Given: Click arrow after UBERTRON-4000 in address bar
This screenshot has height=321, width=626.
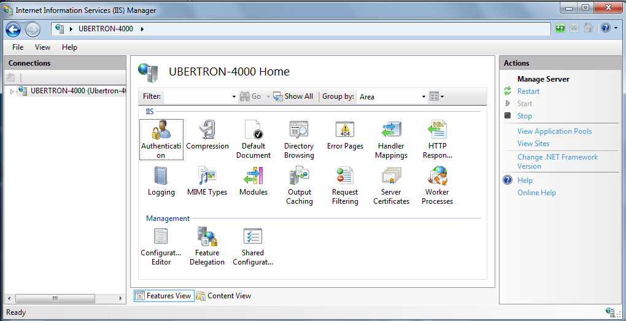Looking at the screenshot, I should [142, 29].
